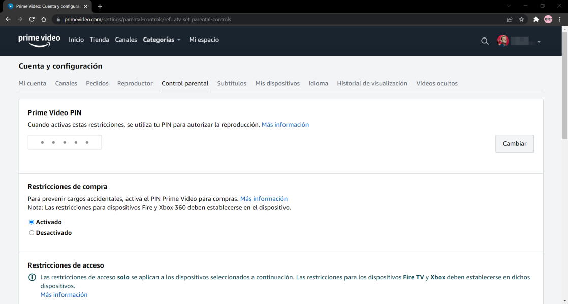Image resolution: width=568 pixels, height=304 pixels.
Task: Open browser extensions puzzle icon
Action: [x=535, y=19]
